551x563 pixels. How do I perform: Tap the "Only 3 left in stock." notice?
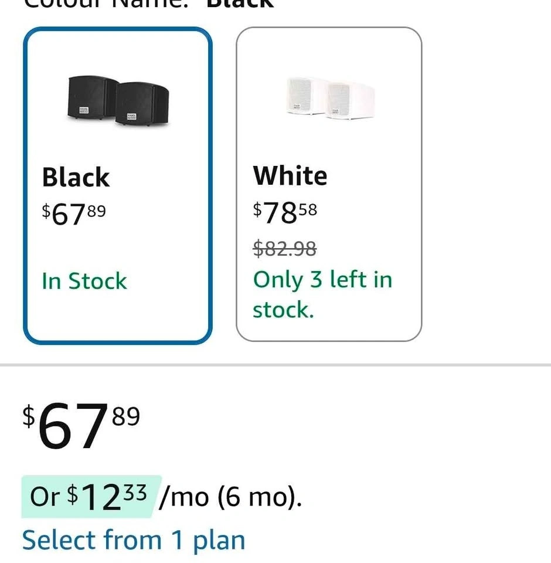pos(322,294)
